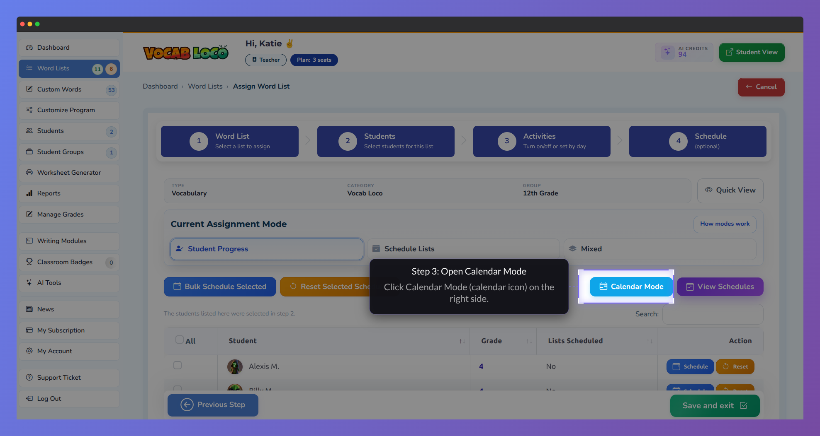Check the Alexis M. row checkbox
Image resolution: width=820 pixels, height=436 pixels.
[178, 365]
